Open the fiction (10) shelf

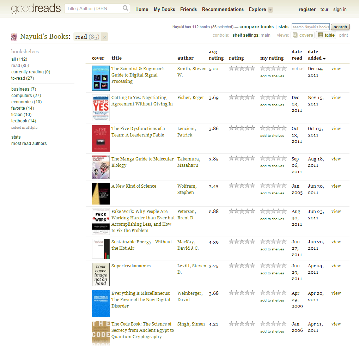(21, 115)
